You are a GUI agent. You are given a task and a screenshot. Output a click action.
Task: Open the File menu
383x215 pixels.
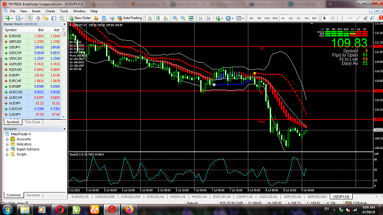click(12, 11)
